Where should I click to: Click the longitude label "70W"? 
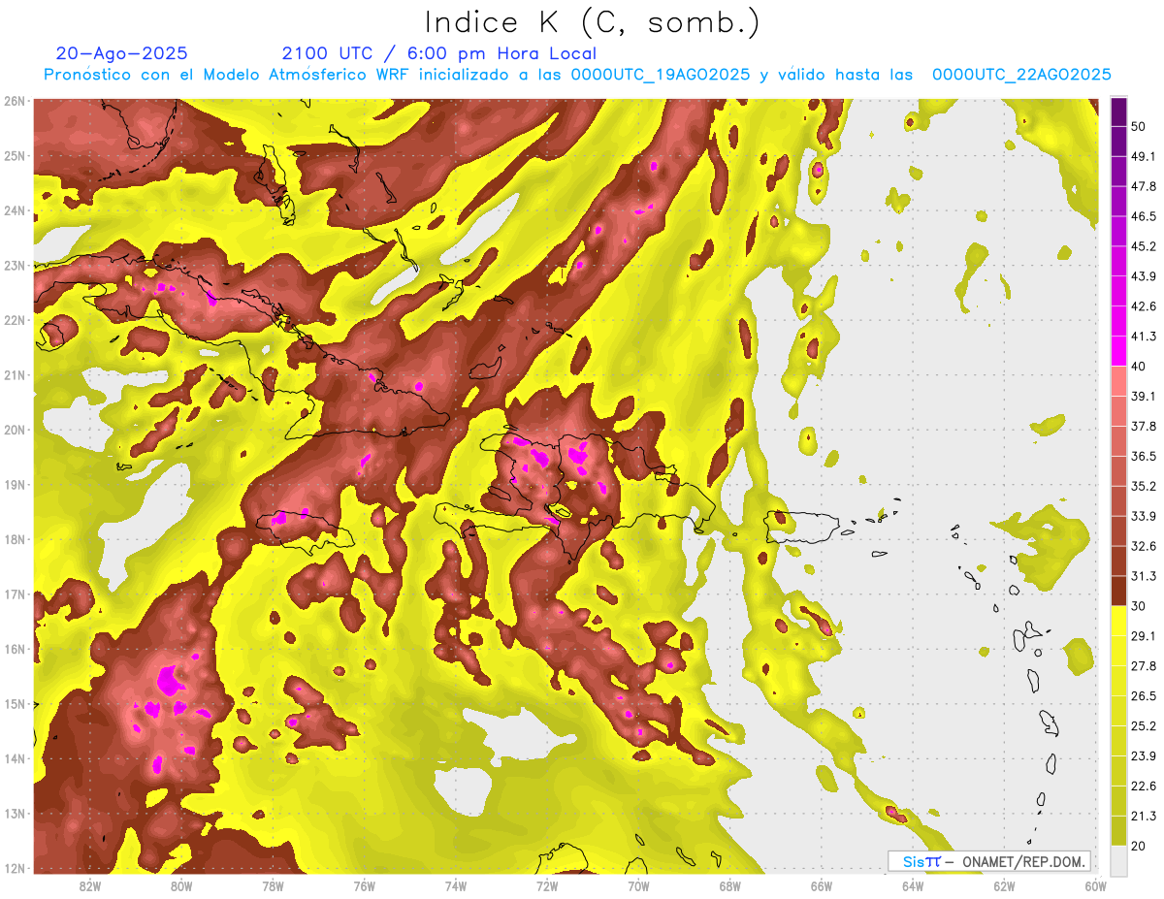[x=638, y=885]
